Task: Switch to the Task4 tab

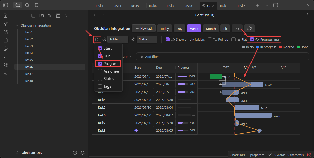Action: pos(117,6)
